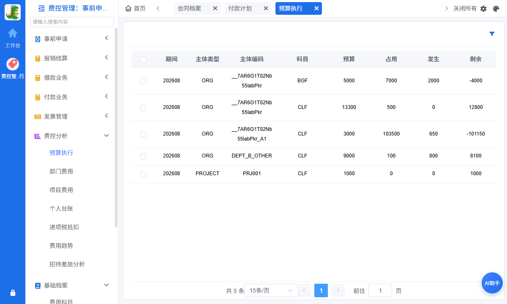Click the PROJECT type cell
The height and width of the screenshot is (304, 507).
tap(207, 174)
